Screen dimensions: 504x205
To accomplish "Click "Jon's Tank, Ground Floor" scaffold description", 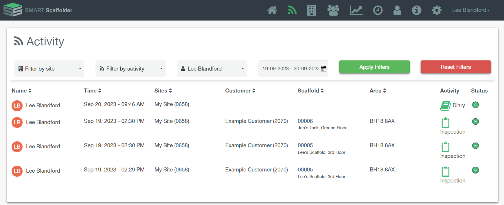I will (322, 128).
